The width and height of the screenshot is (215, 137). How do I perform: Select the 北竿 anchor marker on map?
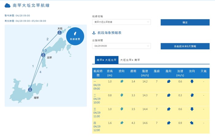[43, 55]
